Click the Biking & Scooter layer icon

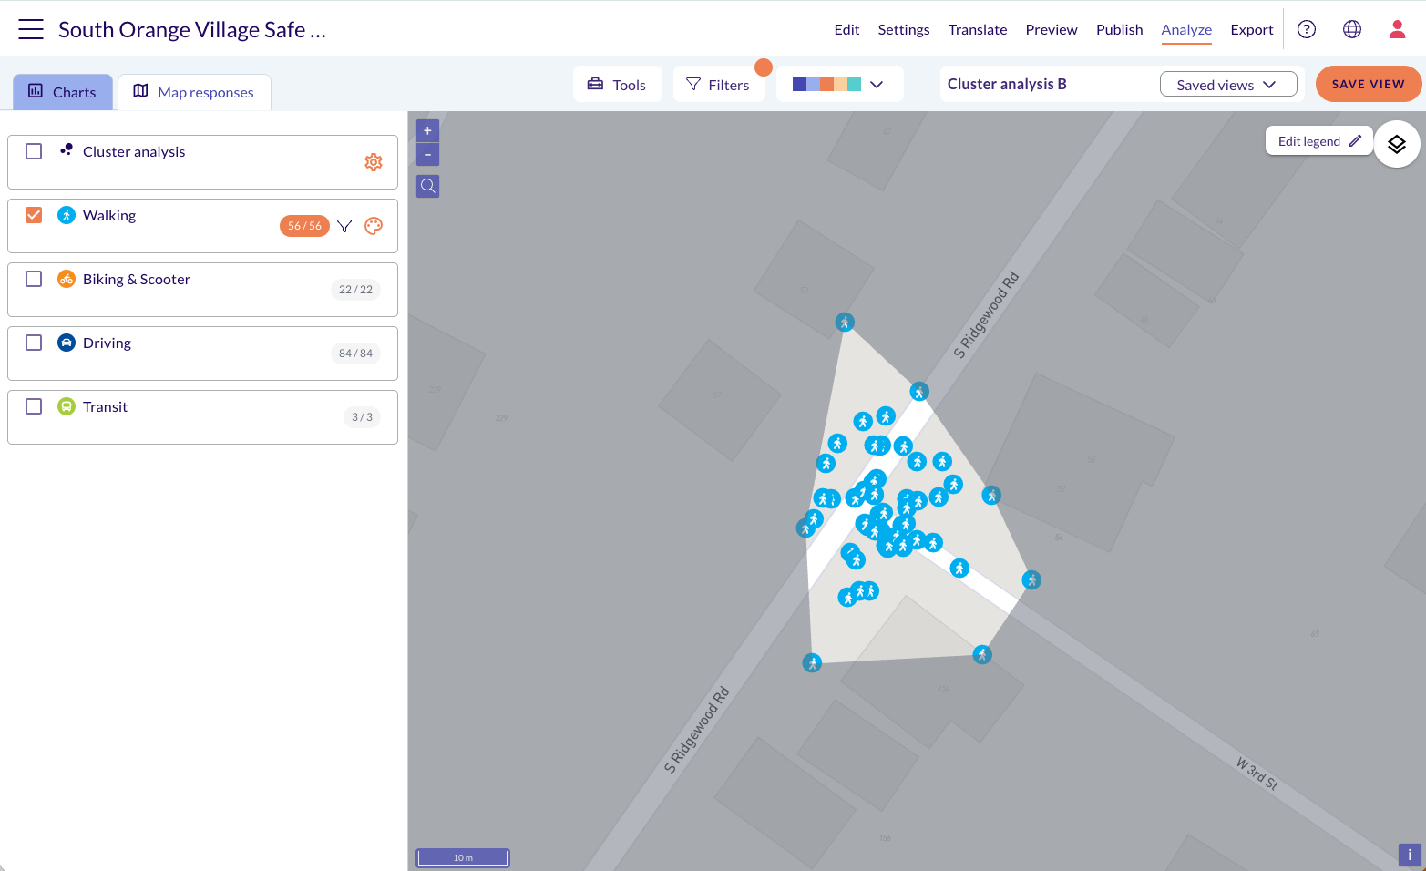(67, 279)
